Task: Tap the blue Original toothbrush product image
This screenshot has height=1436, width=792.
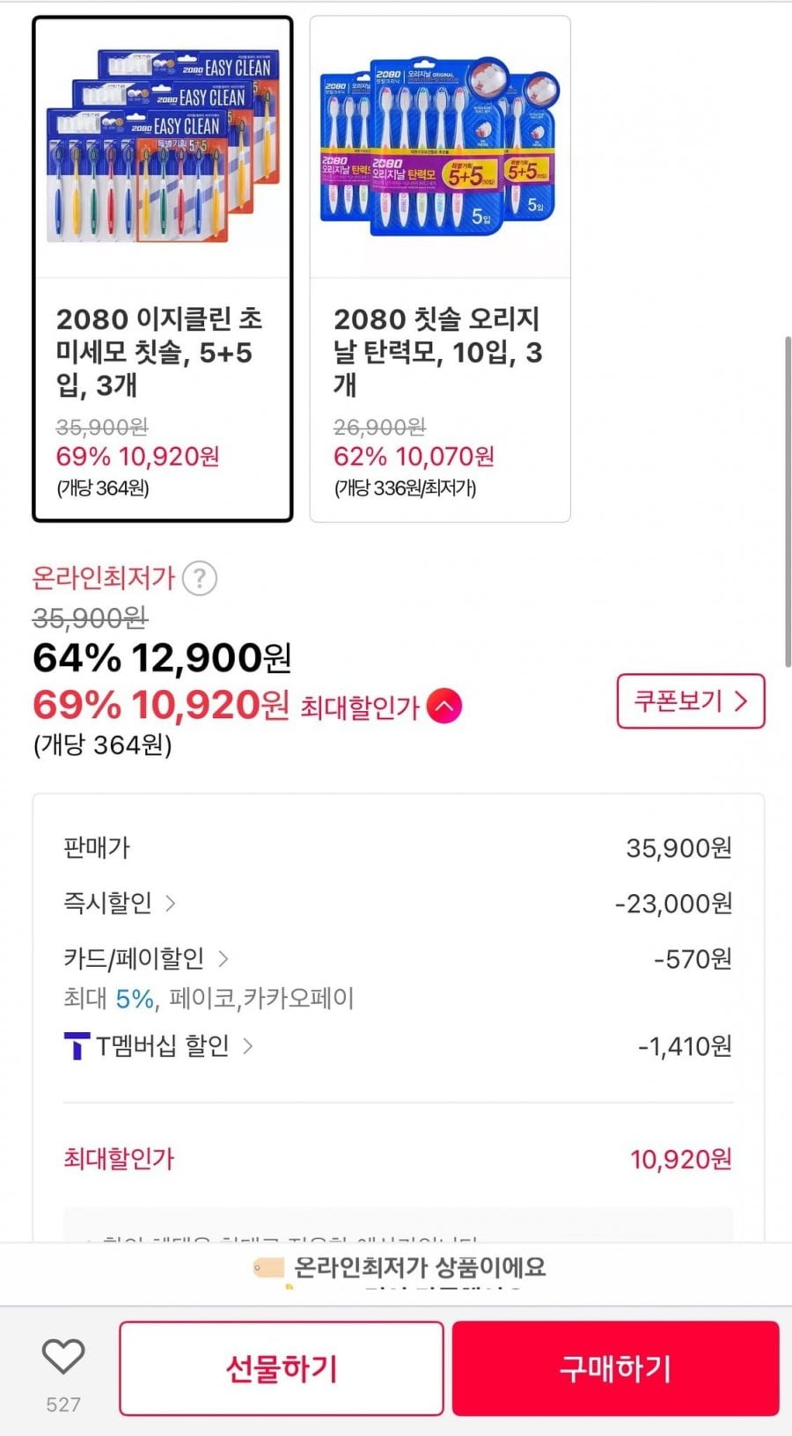Action: pyautogui.click(x=439, y=147)
